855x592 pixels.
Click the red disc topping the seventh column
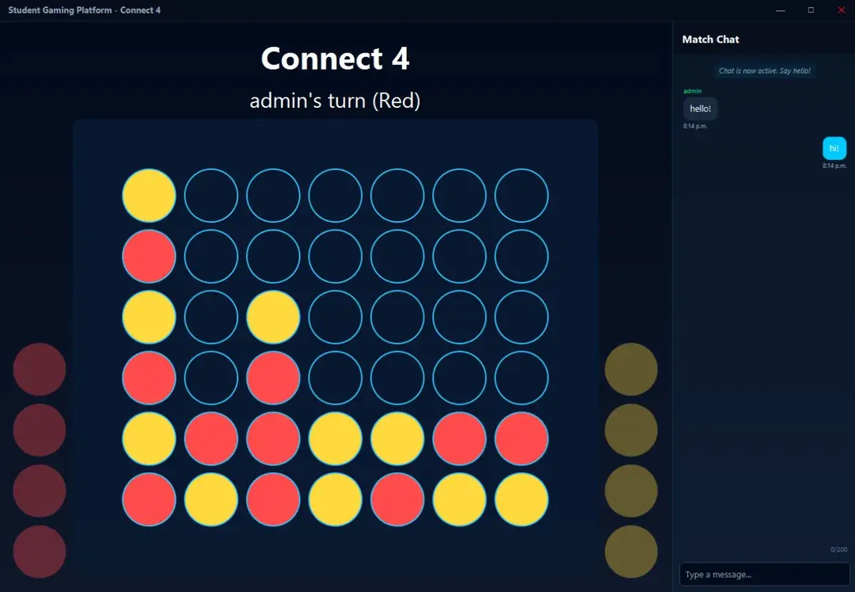pyautogui.click(x=522, y=439)
